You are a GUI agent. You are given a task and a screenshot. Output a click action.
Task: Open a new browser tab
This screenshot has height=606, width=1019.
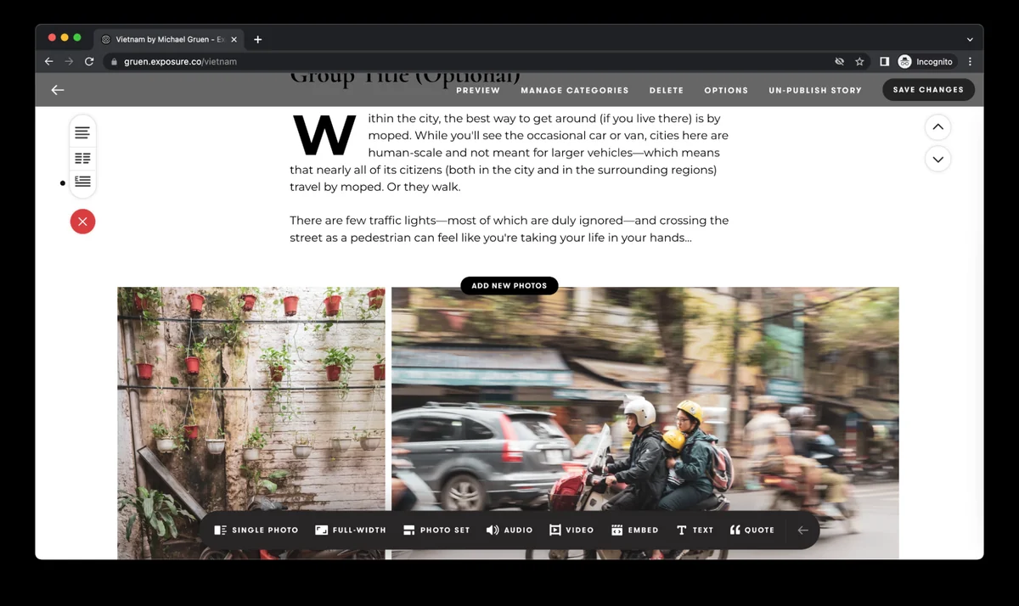258,39
